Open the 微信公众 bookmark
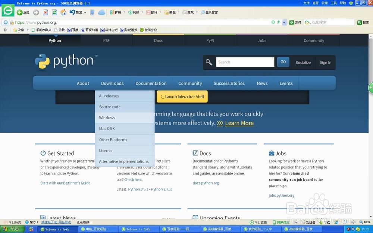Viewport: 373px width, 233px height. 148,30
